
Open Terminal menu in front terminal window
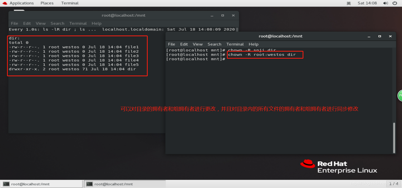tap(235, 44)
